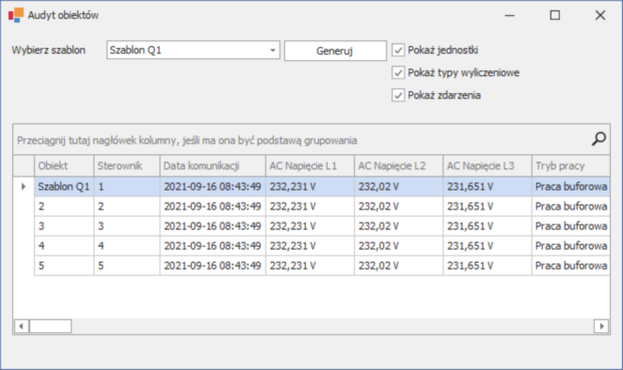The image size is (623, 370).
Task: Click the horizontal scrollbar right arrow
Action: 601,327
